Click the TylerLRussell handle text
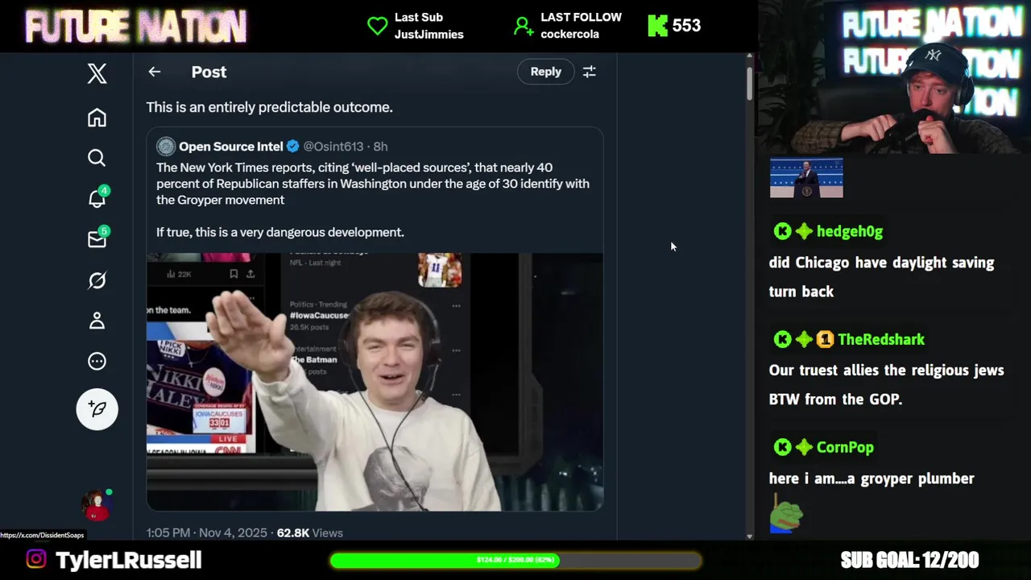Image resolution: width=1031 pixels, height=580 pixels. (x=128, y=560)
